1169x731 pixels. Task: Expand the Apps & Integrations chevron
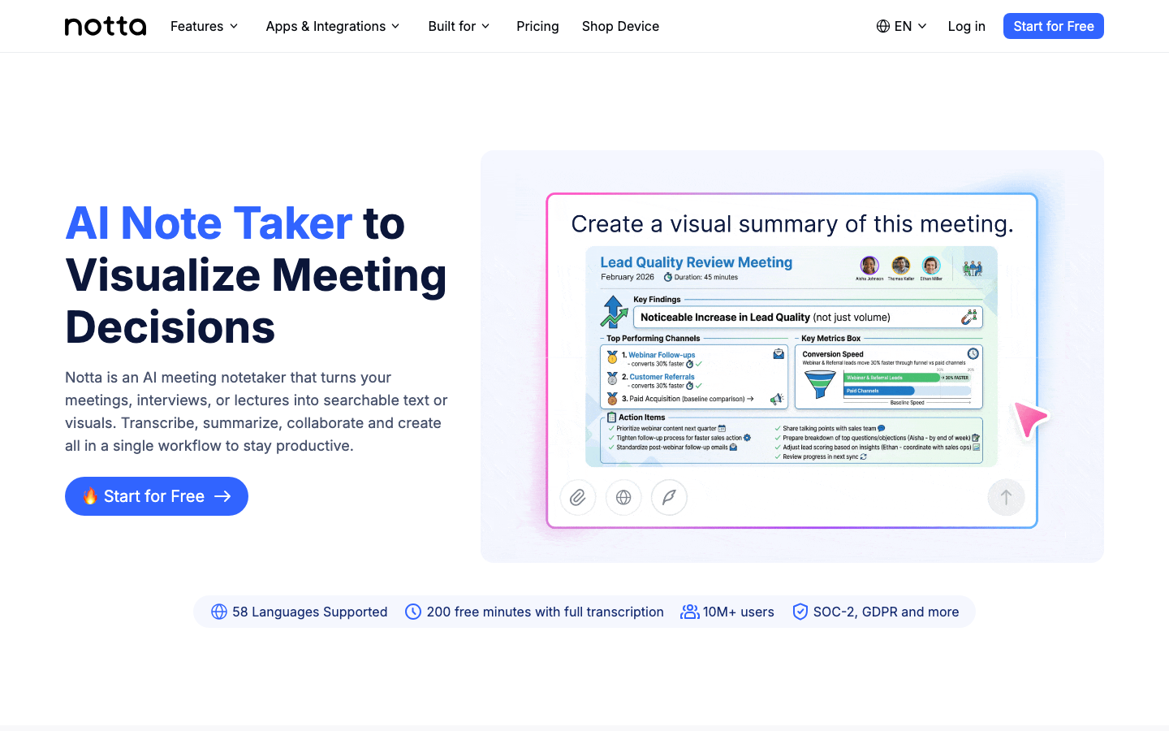[395, 26]
